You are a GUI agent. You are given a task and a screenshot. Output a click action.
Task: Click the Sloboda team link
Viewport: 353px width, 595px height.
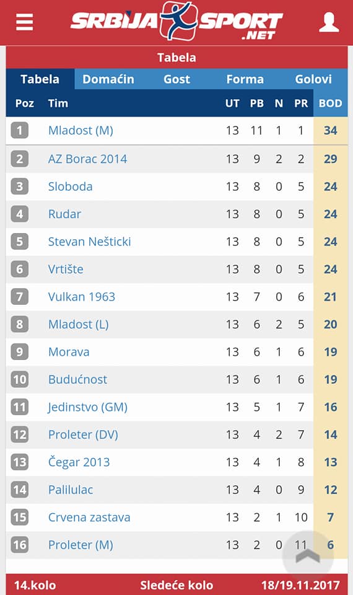pyautogui.click(x=70, y=187)
